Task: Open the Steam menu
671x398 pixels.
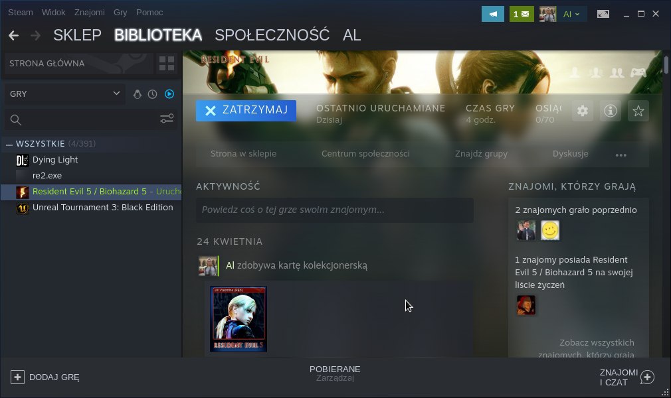Action: 21,13
